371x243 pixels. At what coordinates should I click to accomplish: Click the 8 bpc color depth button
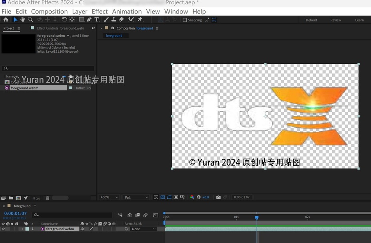(x=37, y=198)
